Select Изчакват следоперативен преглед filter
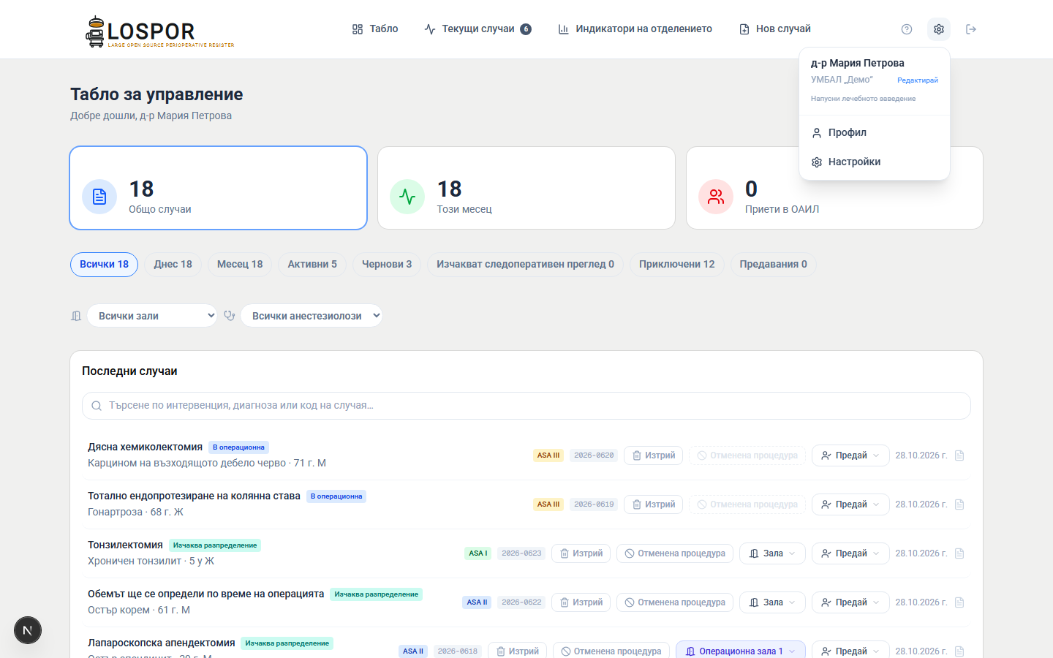The image size is (1053, 658). [525, 265]
